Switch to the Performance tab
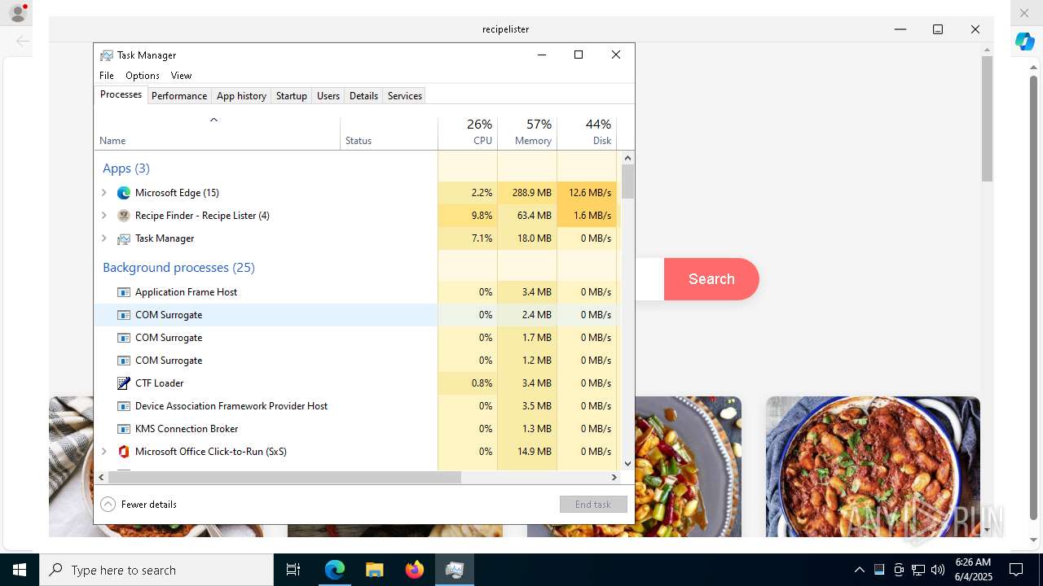The height and width of the screenshot is (586, 1043). tap(179, 96)
